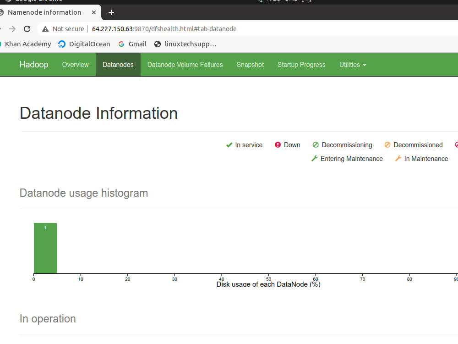
Task: Click the Entering Maintenance legend text
Action: (x=351, y=159)
